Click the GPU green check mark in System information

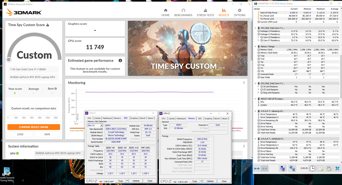tap(17, 153)
